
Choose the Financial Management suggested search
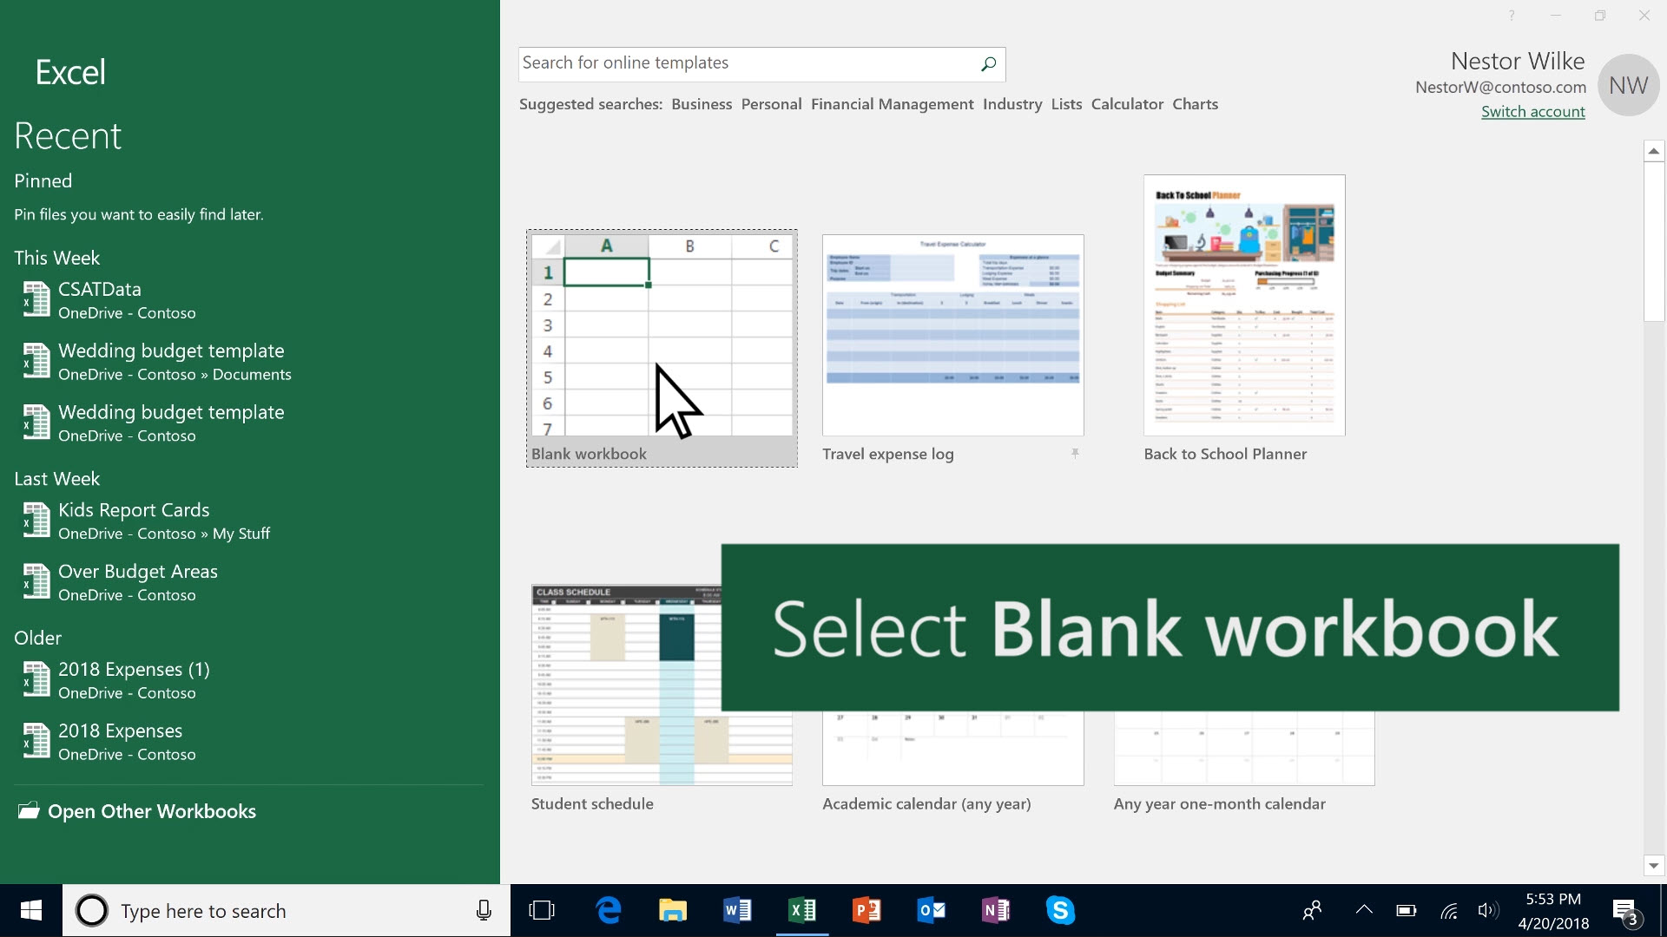point(892,104)
